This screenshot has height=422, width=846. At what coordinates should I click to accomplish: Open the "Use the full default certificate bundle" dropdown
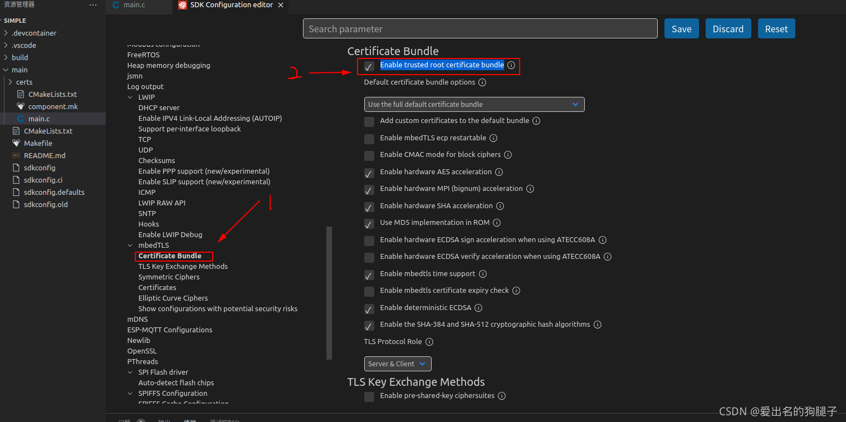473,104
